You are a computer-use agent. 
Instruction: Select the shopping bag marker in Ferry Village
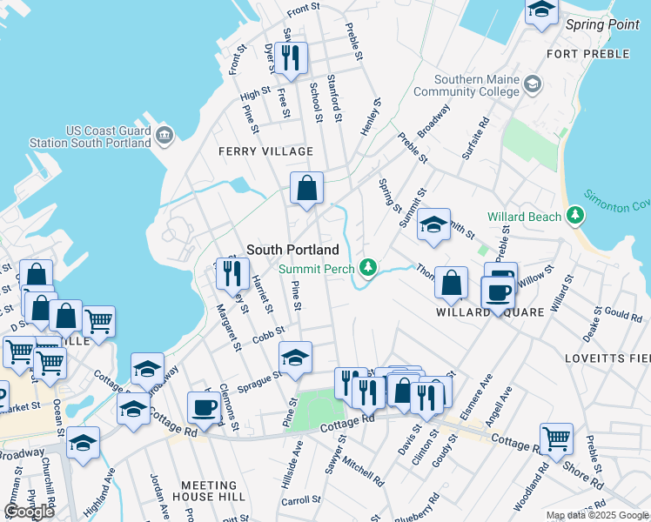[306, 189]
